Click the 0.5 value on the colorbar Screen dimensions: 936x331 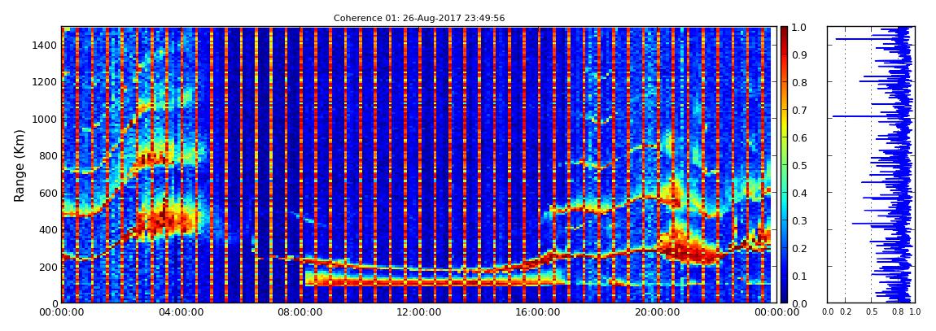pos(798,165)
